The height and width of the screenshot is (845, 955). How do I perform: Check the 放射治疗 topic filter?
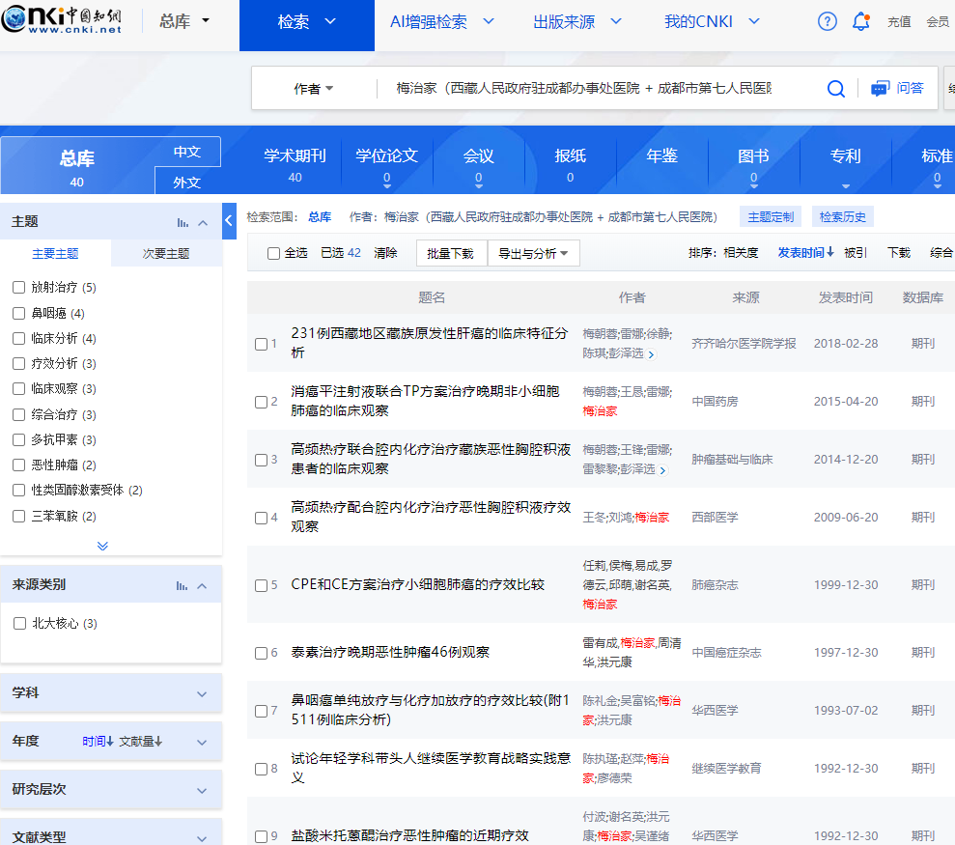pyautogui.click(x=19, y=287)
